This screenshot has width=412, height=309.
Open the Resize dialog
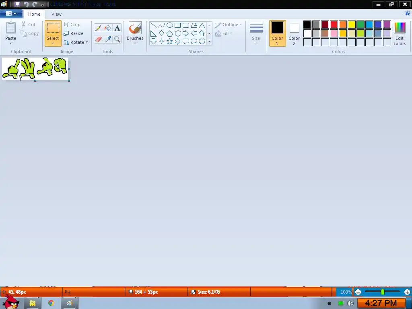[x=74, y=33]
